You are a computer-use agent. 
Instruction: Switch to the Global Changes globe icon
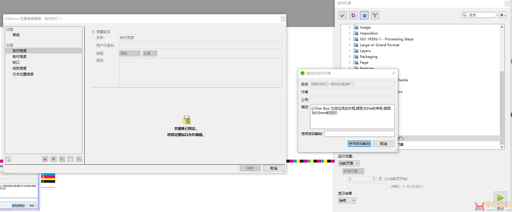(x=353, y=15)
